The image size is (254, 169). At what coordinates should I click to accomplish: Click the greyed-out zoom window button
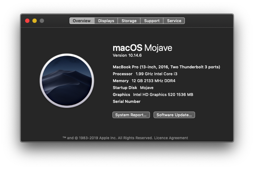(42, 21)
